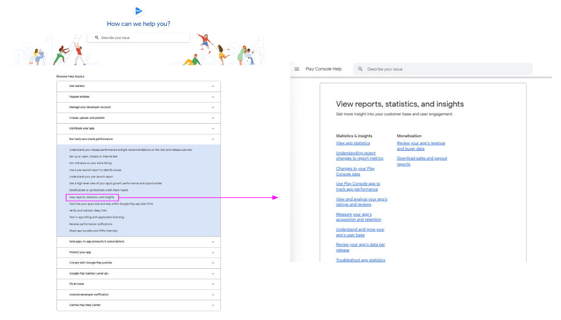This screenshot has height=320, width=561.
Task: Click the Play Console Help title
Action: click(x=323, y=69)
